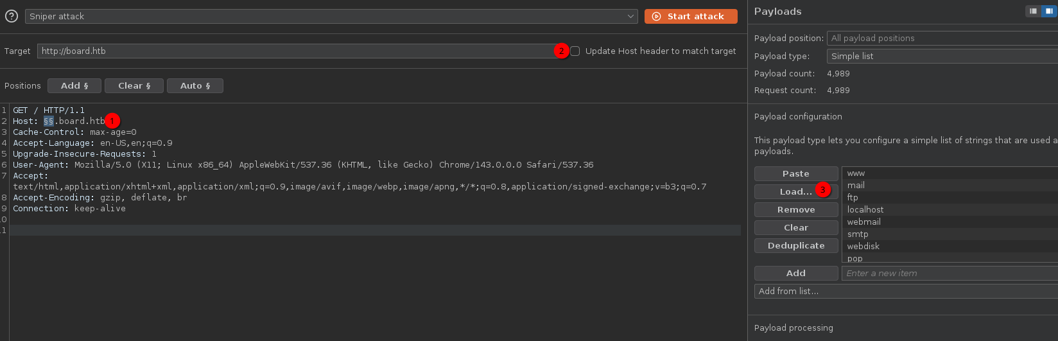Open the Sniper attack type dropdown
1058x341 pixels.
pos(331,16)
